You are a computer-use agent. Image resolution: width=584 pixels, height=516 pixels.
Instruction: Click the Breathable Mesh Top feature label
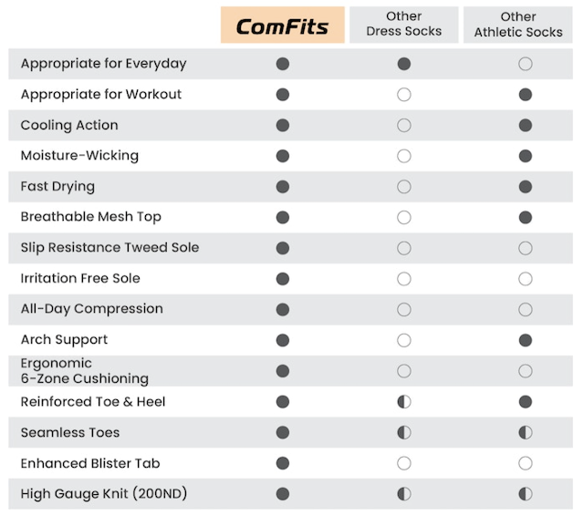click(x=90, y=217)
